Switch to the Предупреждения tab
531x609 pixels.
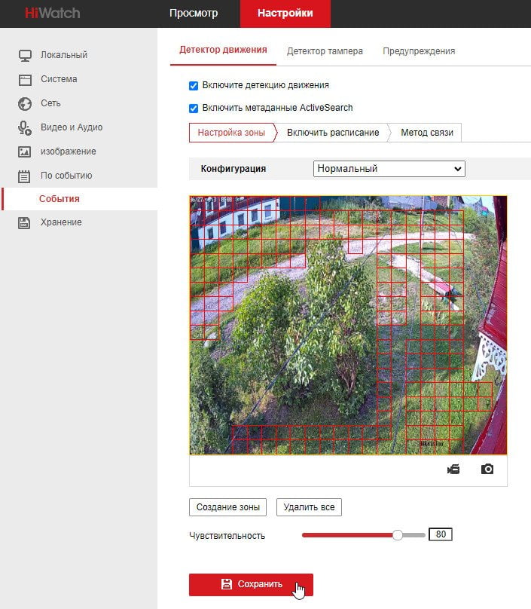click(419, 51)
